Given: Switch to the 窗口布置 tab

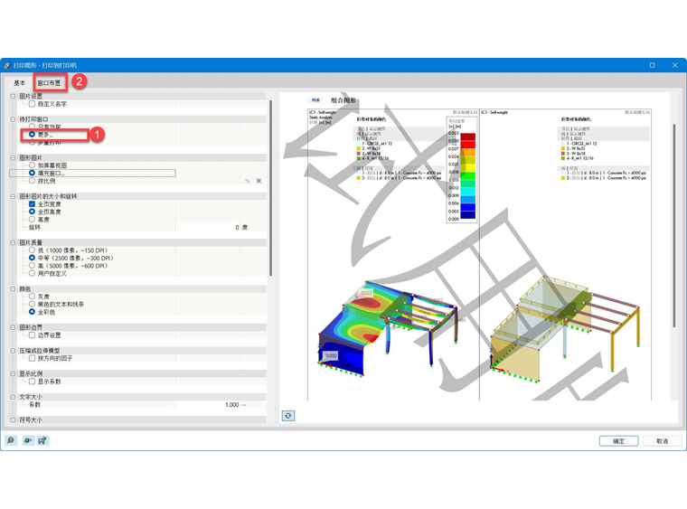Looking at the screenshot, I should pos(49,83).
